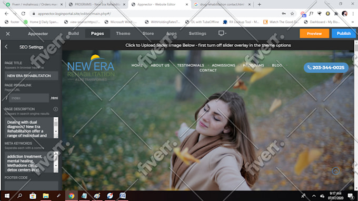Screen dimensions: 358x201
Task: Click the 203-344-0025 phone button
Action: tap(326, 67)
